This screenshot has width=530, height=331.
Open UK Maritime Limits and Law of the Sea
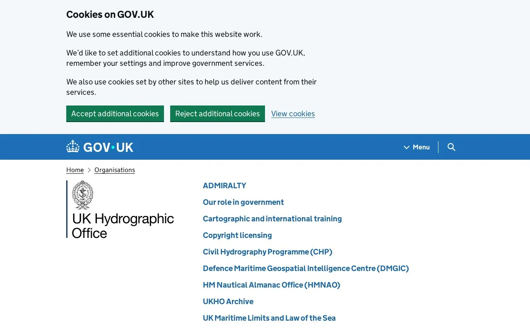click(269, 318)
